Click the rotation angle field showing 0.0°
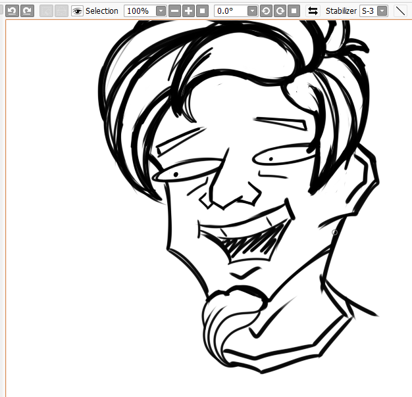The height and width of the screenshot is (397, 412). point(231,11)
